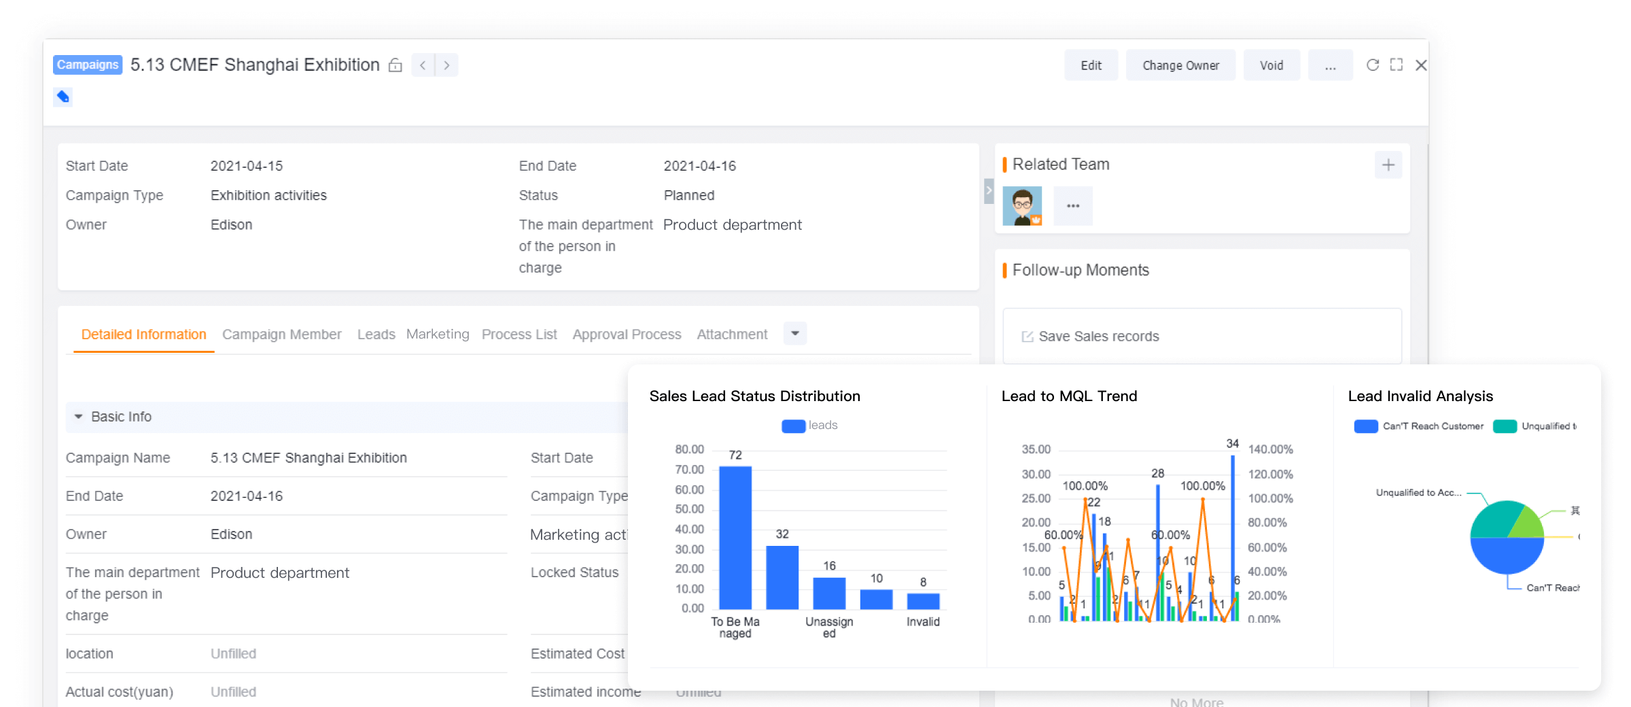
Task: Add a member with the Related Team plus
Action: [1388, 165]
